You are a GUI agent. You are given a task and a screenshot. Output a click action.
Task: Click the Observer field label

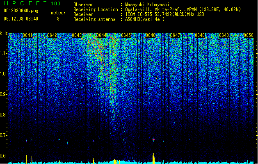point(83,5)
